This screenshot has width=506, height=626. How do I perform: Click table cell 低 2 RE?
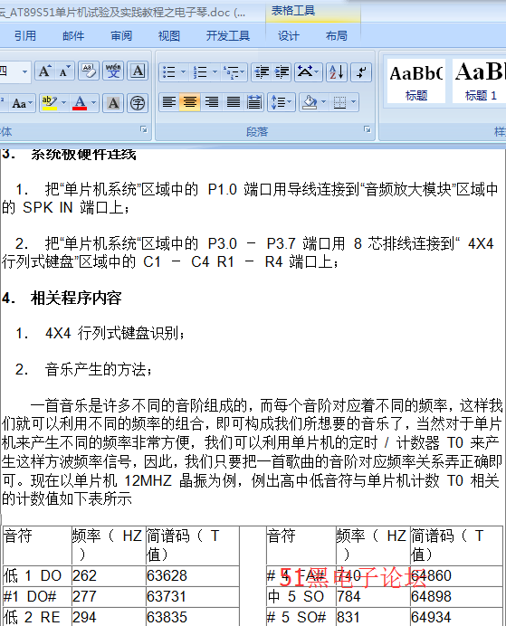(x=37, y=617)
